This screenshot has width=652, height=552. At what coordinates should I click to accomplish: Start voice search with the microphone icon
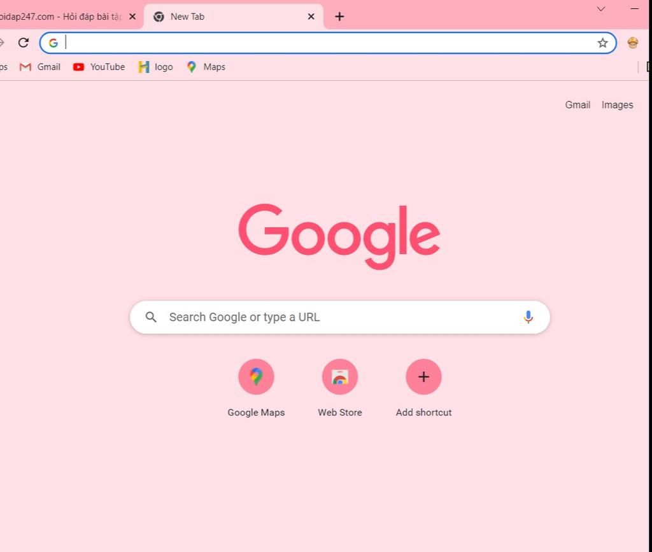click(x=528, y=317)
